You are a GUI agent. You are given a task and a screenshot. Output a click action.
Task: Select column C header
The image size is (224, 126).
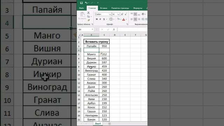click(104, 35)
